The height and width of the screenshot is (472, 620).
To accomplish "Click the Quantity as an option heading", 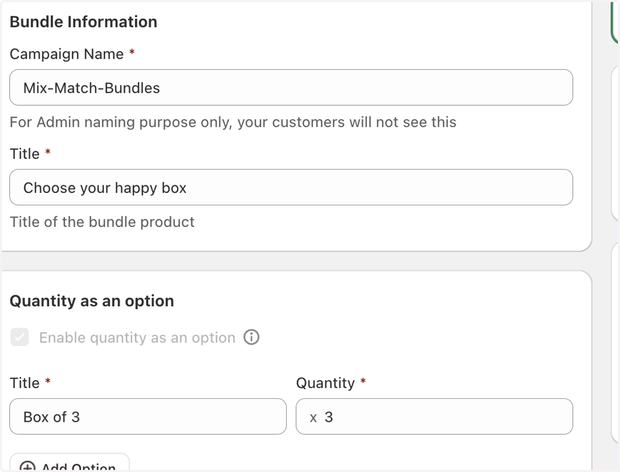I will (92, 301).
